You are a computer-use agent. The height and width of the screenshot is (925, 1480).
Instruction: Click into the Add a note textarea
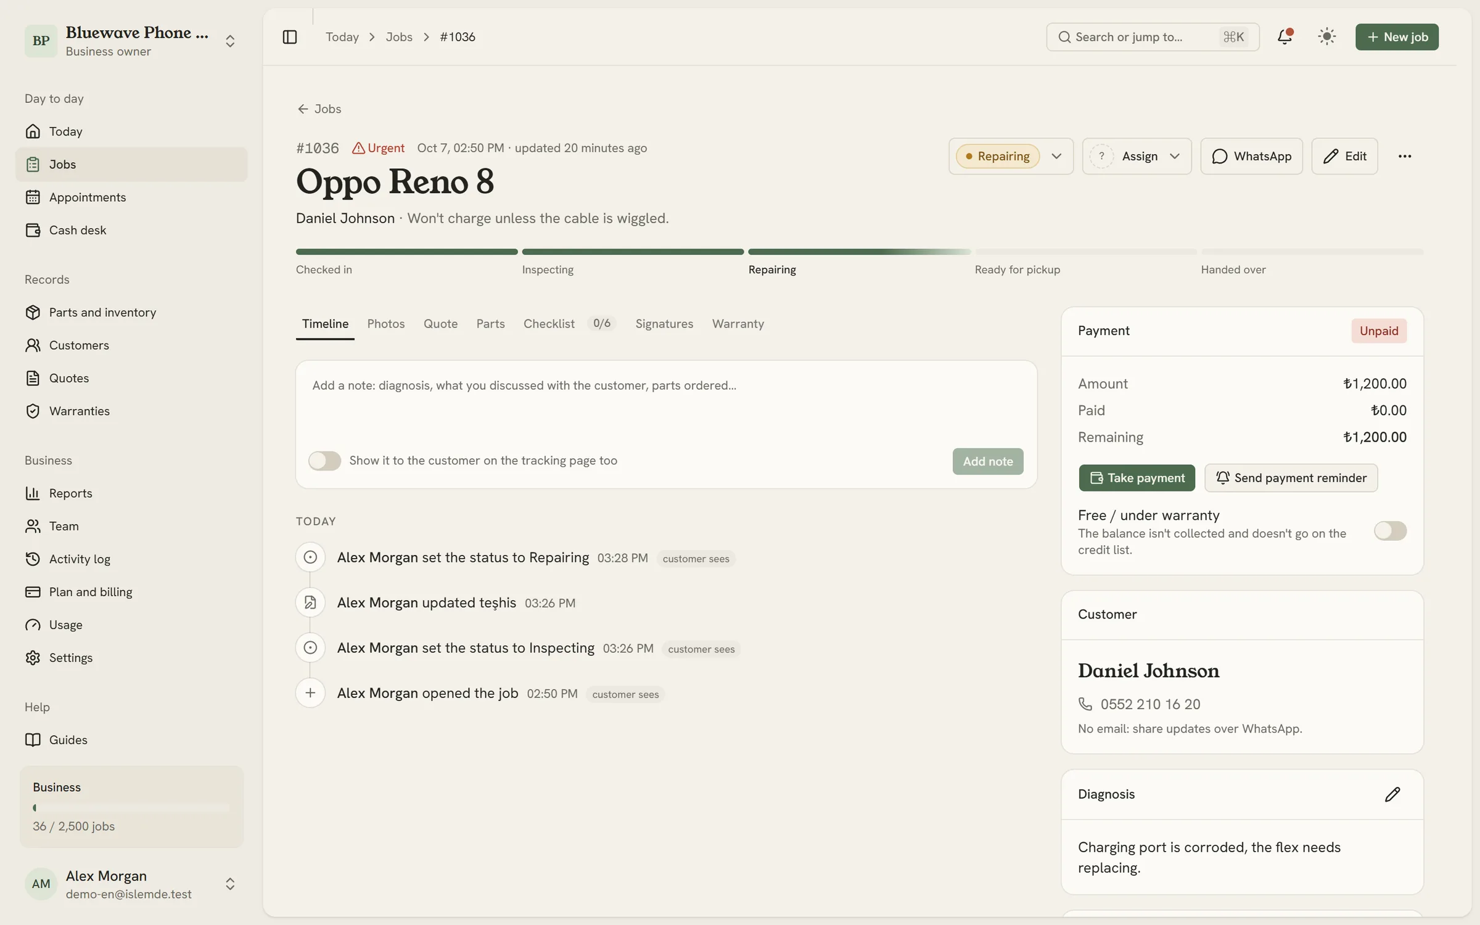[x=666, y=404]
